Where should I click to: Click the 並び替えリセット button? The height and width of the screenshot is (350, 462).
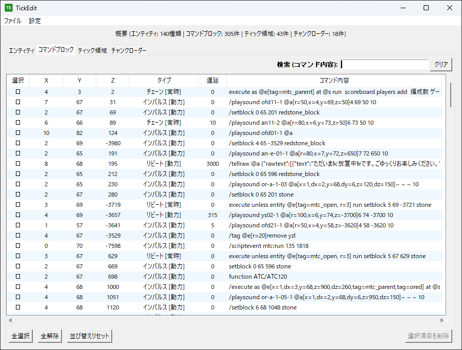(x=90, y=336)
